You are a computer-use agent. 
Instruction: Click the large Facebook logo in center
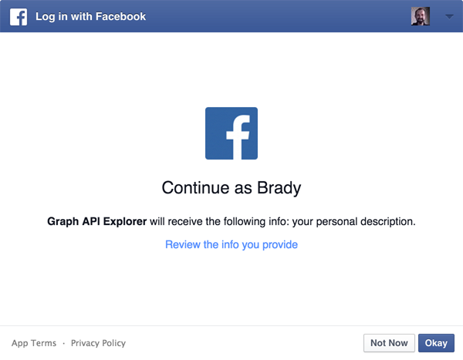pyautogui.click(x=231, y=133)
